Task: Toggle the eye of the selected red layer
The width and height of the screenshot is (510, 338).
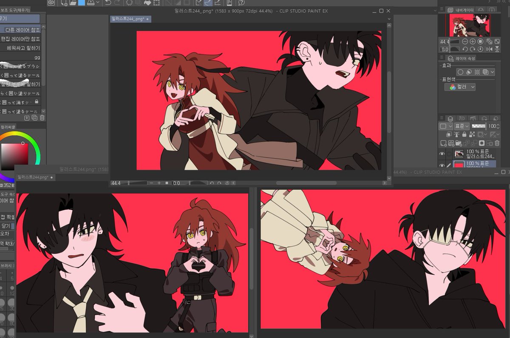Action: (x=442, y=165)
